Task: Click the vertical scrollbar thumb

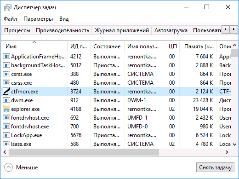Action: pyautogui.click(x=234, y=53)
